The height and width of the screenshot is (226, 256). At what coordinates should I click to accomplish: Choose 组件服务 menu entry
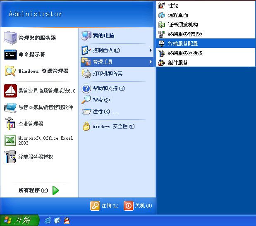[206, 63]
